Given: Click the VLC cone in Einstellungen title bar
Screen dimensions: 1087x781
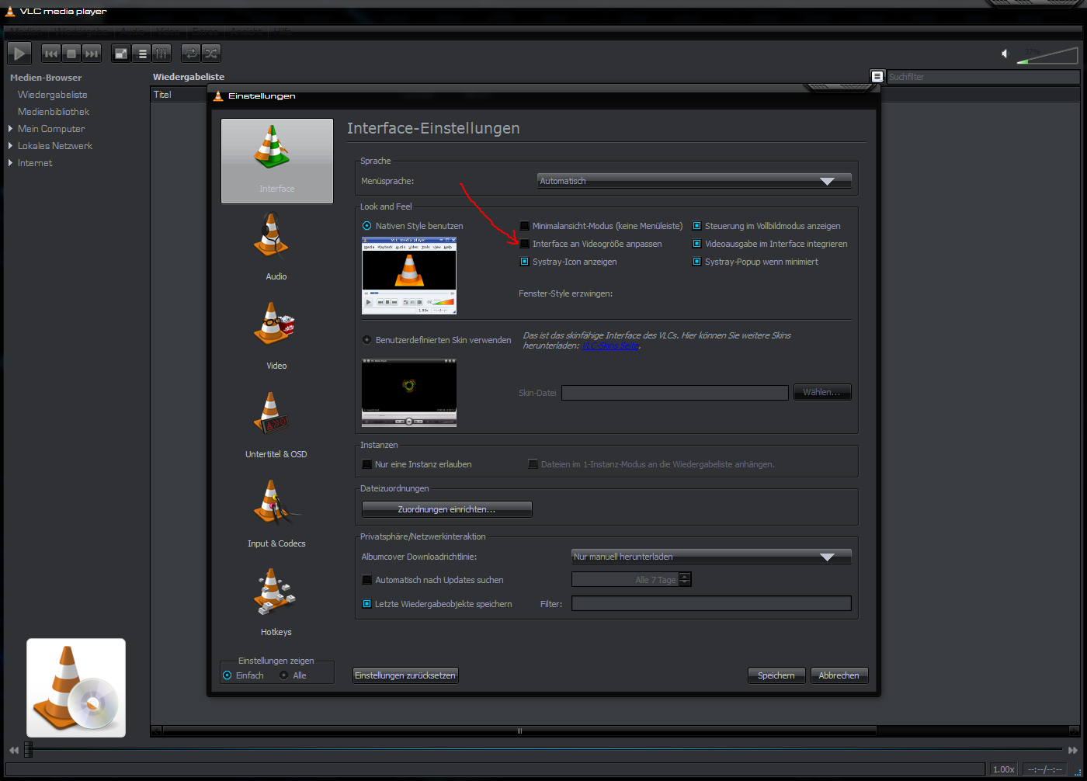Looking at the screenshot, I should tap(218, 96).
